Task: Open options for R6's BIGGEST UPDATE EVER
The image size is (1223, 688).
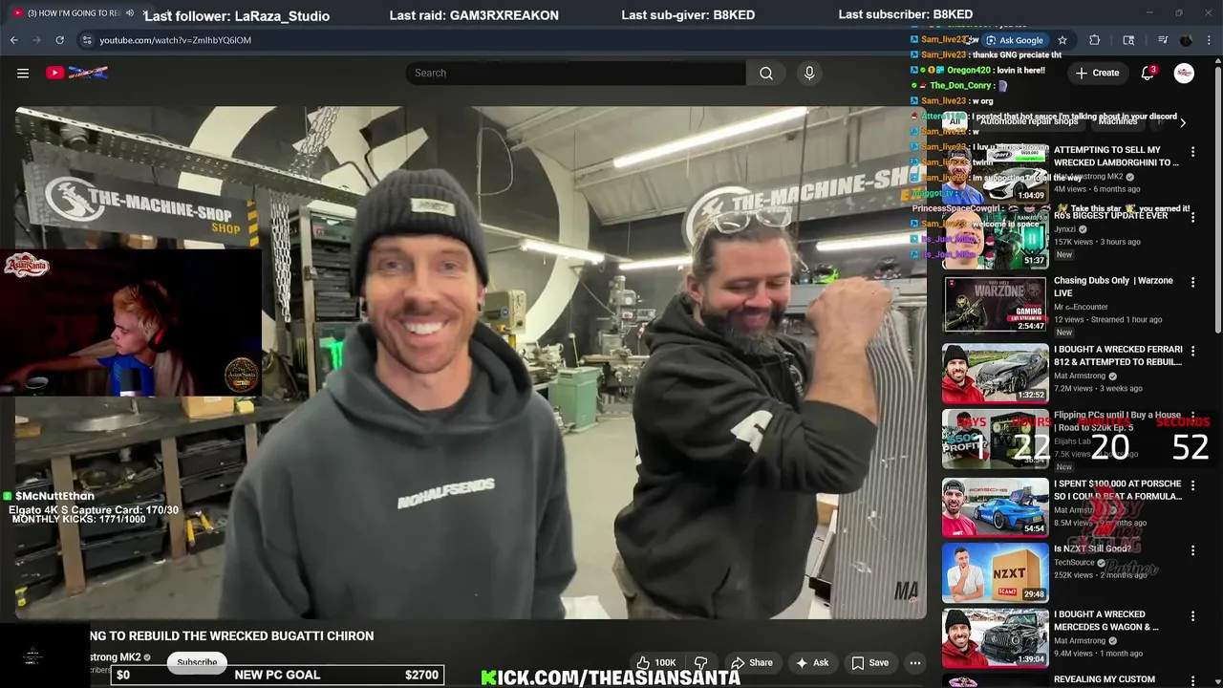Action: (1192, 218)
